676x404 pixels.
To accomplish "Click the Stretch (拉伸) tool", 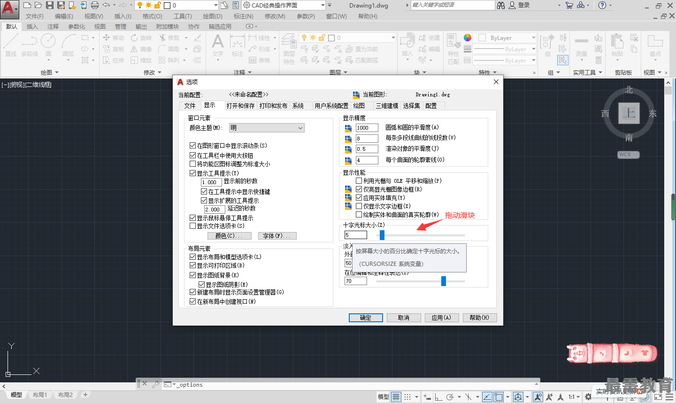I will (113, 60).
